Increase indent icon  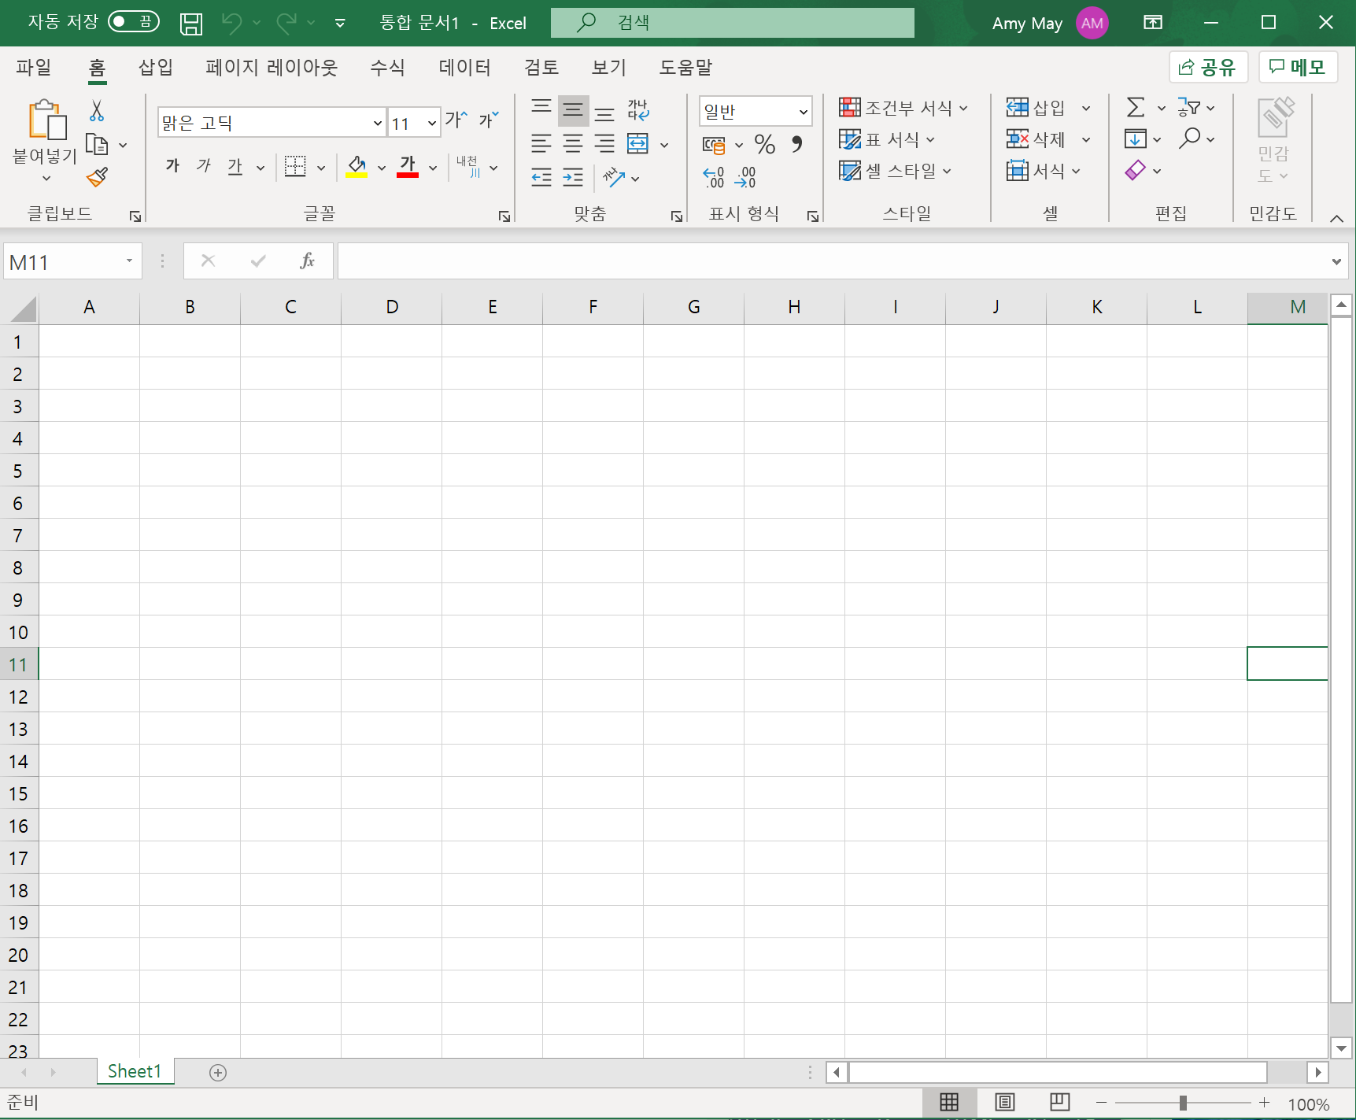click(x=573, y=177)
